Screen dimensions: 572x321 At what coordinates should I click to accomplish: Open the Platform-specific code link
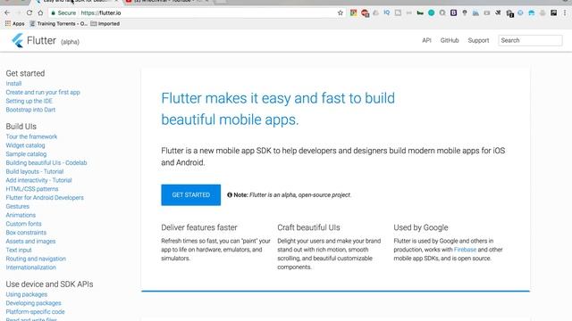tap(35, 312)
